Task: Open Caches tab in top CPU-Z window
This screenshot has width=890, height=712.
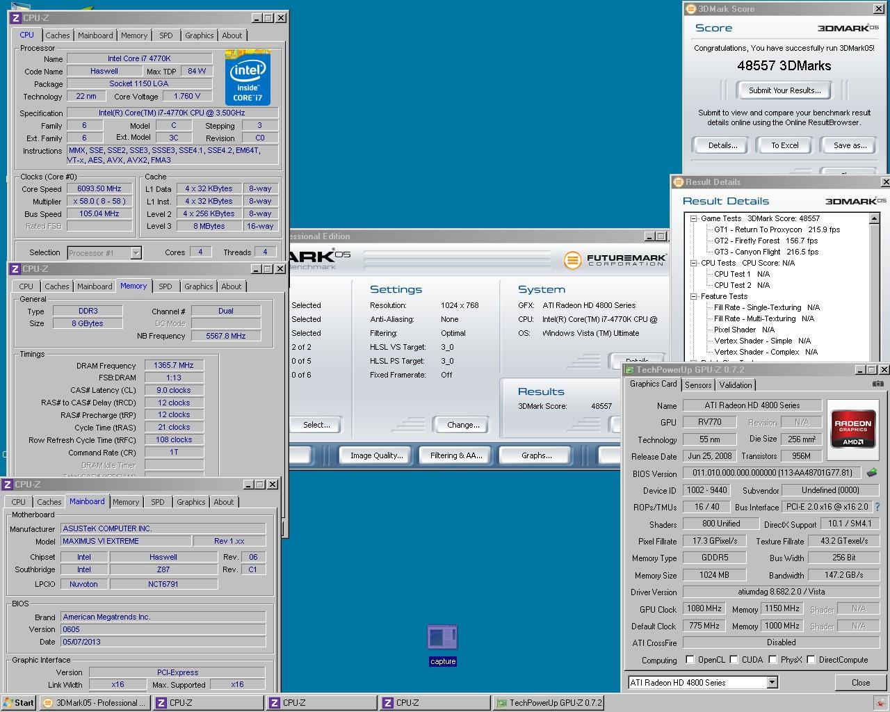Action: (58, 35)
